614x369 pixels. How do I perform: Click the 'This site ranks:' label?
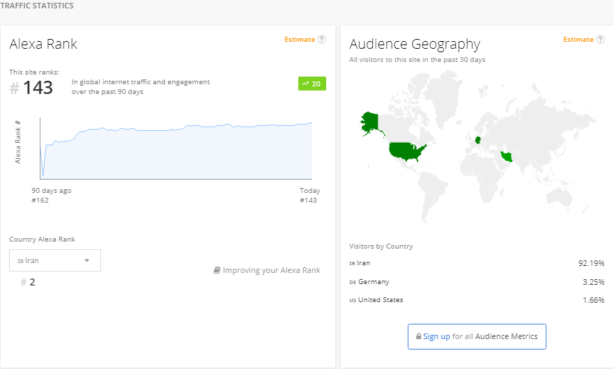(x=34, y=72)
